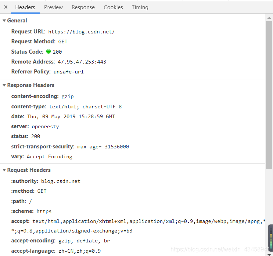Click the :path value slash
The image size is (273, 256).
30,201
